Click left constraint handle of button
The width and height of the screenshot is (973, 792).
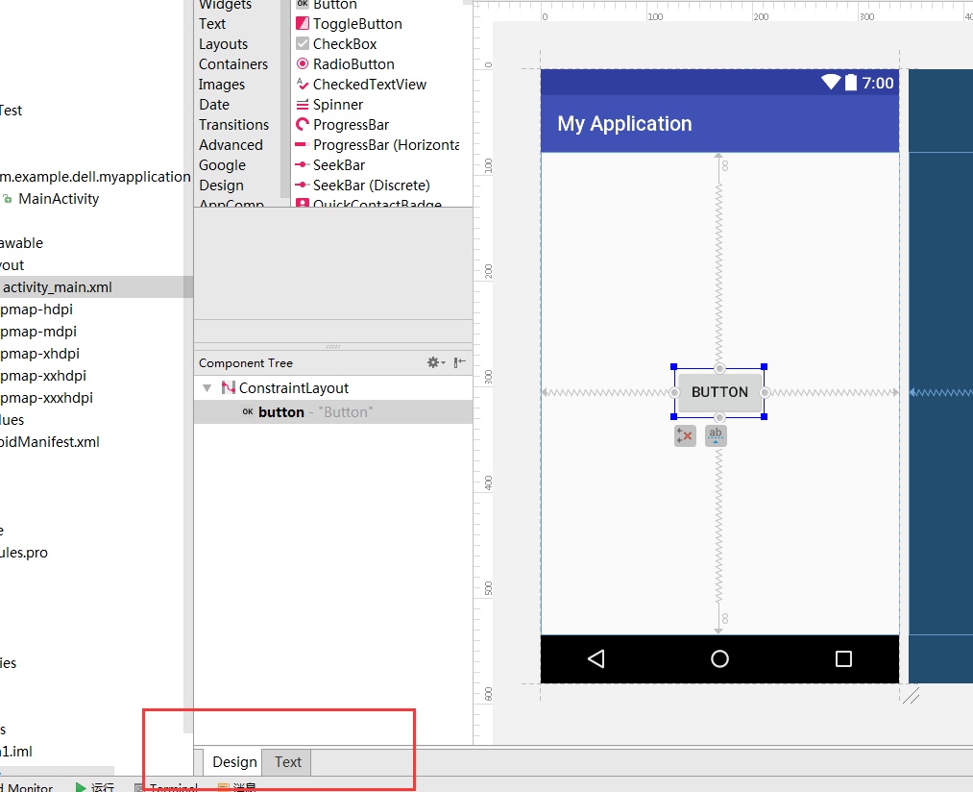tap(674, 392)
